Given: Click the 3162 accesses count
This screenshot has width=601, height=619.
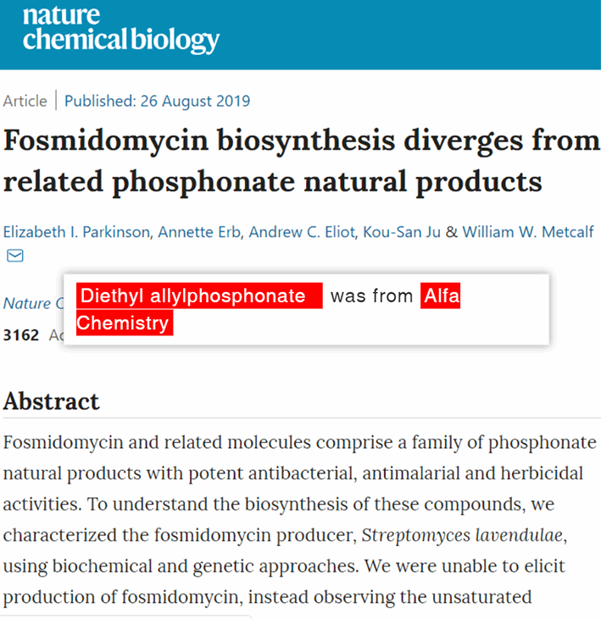Looking at the screenshot, I should 21,335.
